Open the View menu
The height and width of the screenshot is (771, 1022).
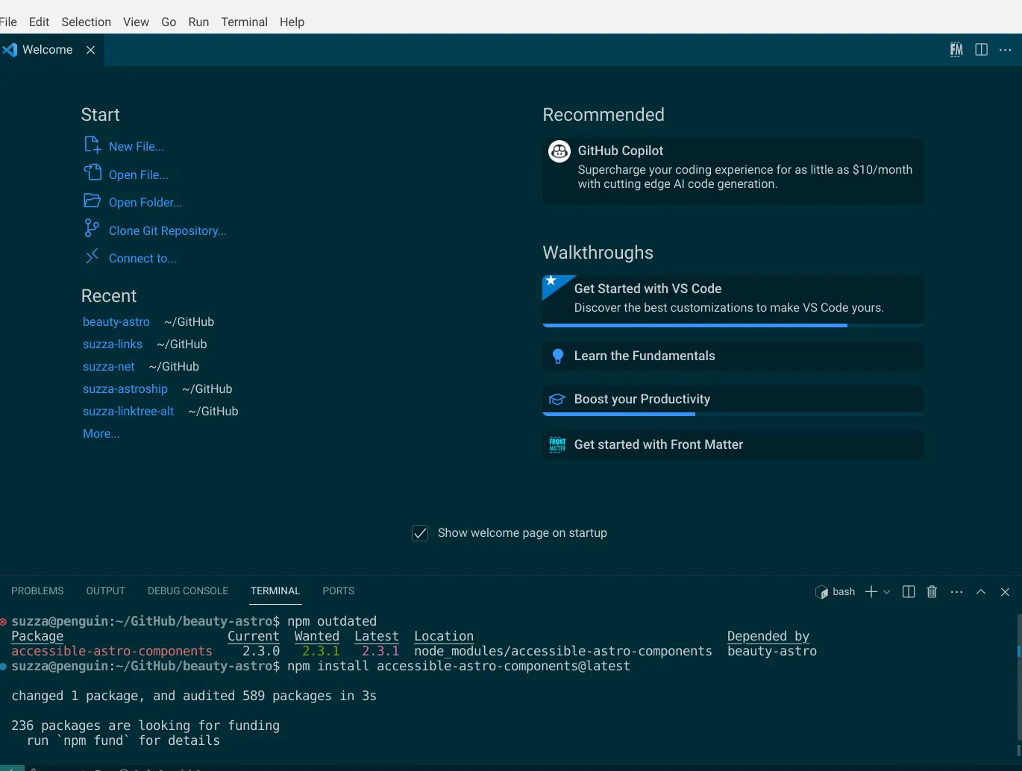pos(136,22)
